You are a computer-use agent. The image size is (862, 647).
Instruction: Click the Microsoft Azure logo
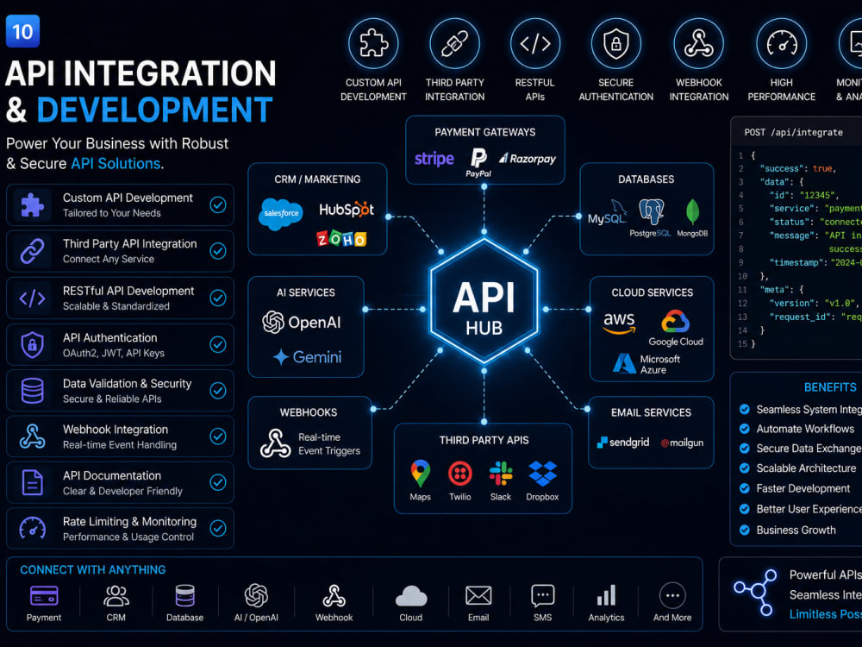click(646, 364)
